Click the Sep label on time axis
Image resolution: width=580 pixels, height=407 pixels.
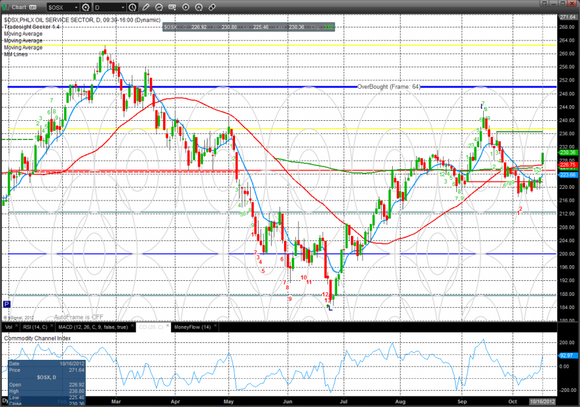[x=462, y=402]
